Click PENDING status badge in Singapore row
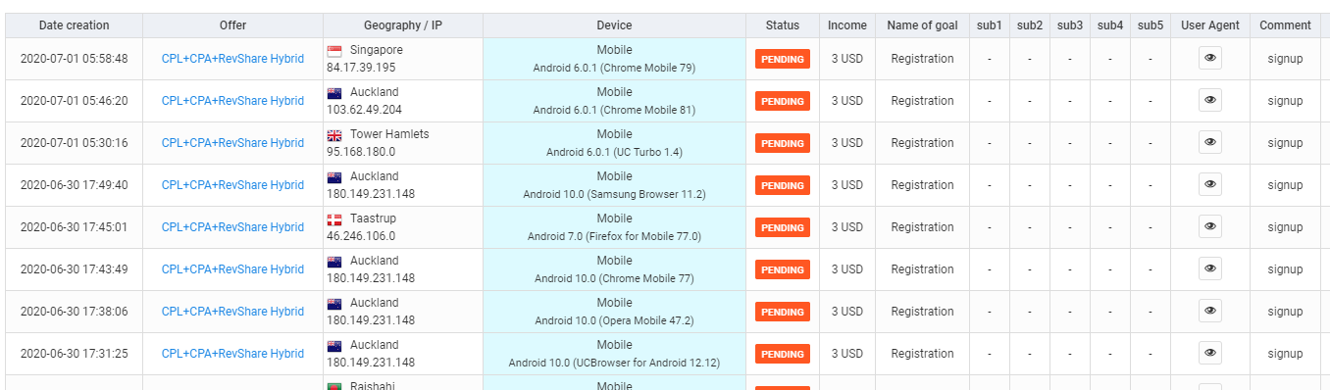This screenshot has height=390, width=1330. point(783,59)
